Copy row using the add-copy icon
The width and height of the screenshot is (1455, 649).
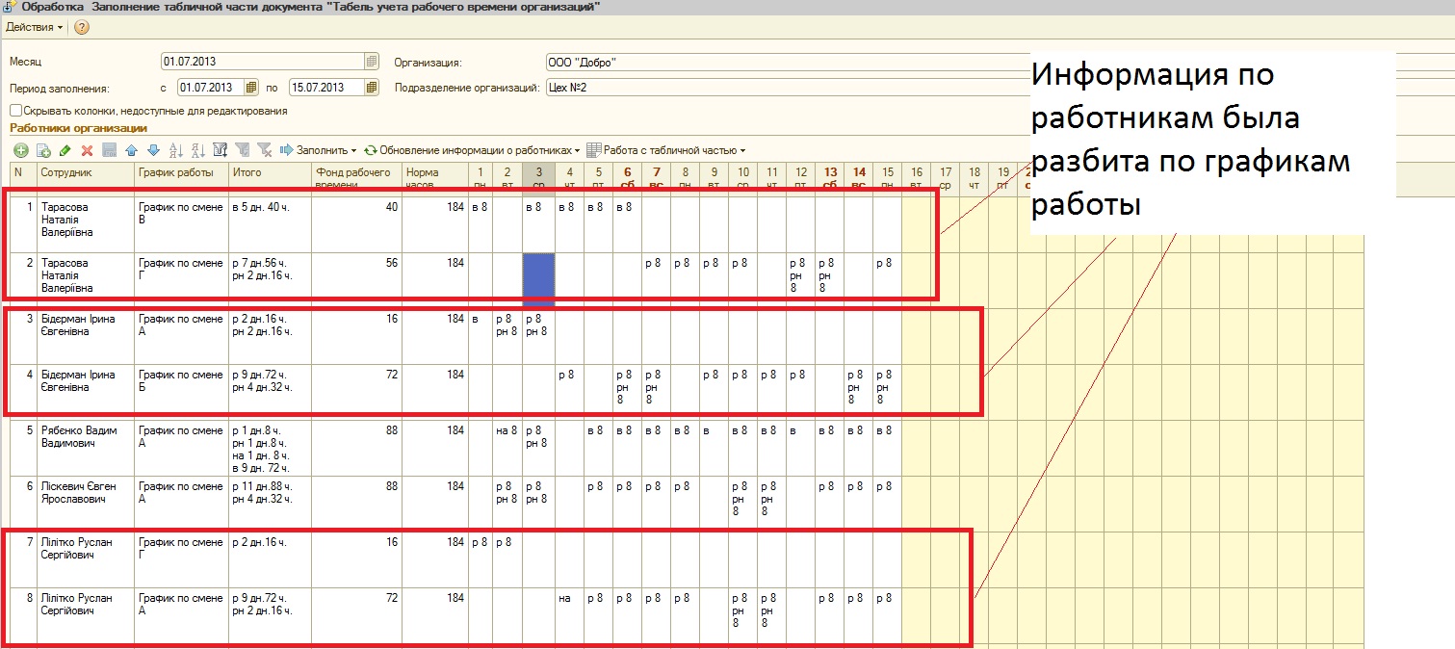point(43,150)
